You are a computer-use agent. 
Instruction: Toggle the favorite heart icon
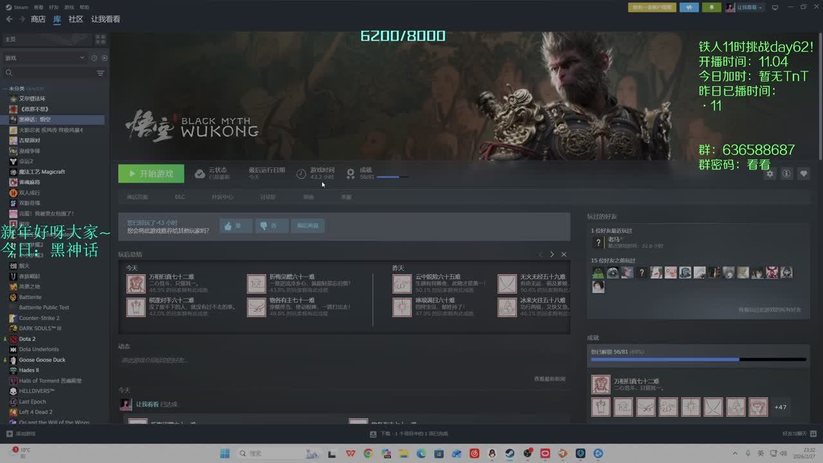click(804, 174)
